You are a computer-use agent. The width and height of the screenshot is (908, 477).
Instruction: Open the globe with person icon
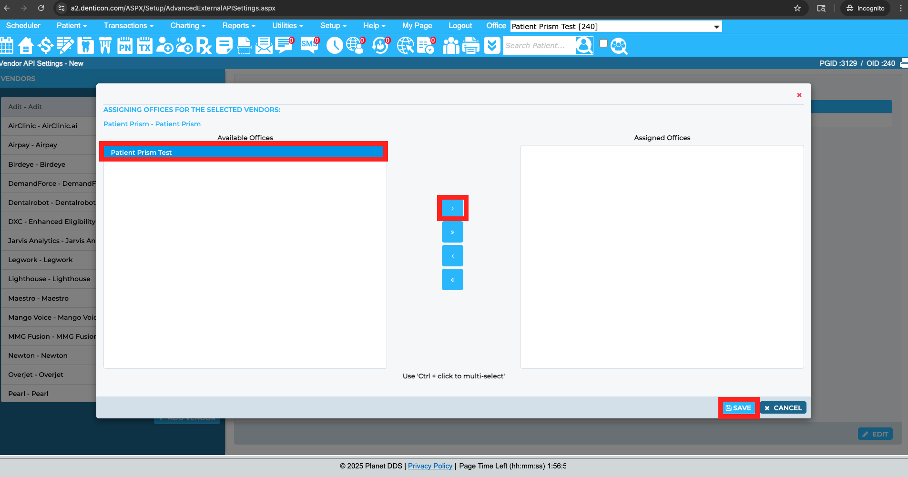[355, 46]
